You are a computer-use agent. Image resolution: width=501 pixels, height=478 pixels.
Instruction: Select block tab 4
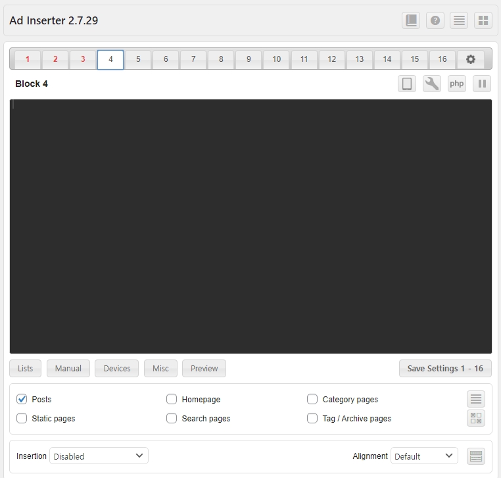pos(110,59)
